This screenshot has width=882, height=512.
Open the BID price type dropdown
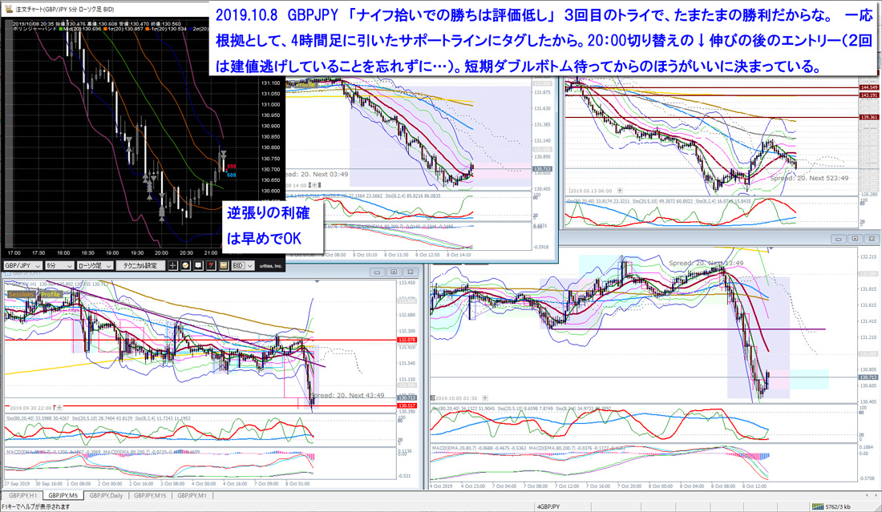(x=242, y=265)
